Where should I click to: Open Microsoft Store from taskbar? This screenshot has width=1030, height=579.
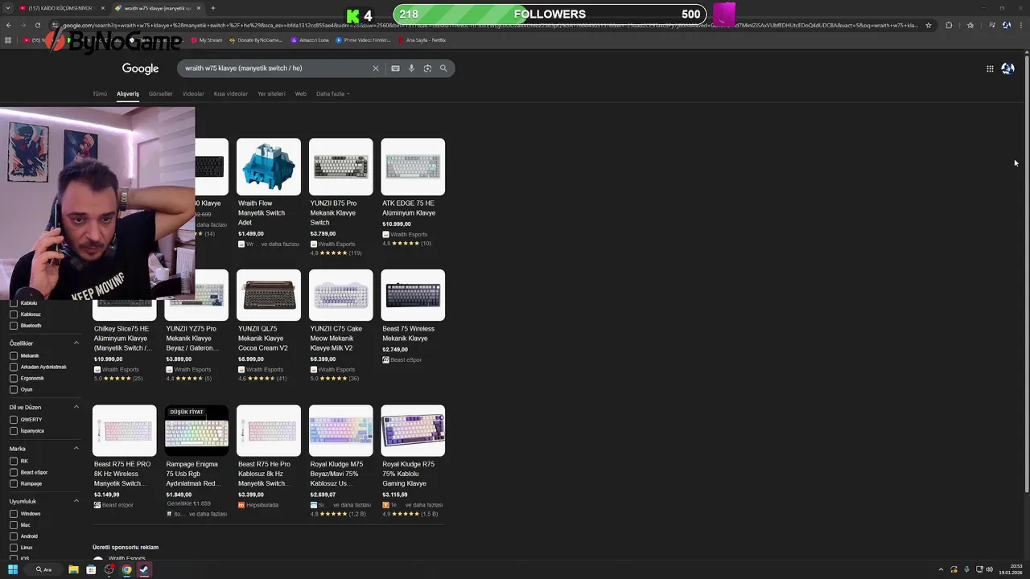[91, 569]
